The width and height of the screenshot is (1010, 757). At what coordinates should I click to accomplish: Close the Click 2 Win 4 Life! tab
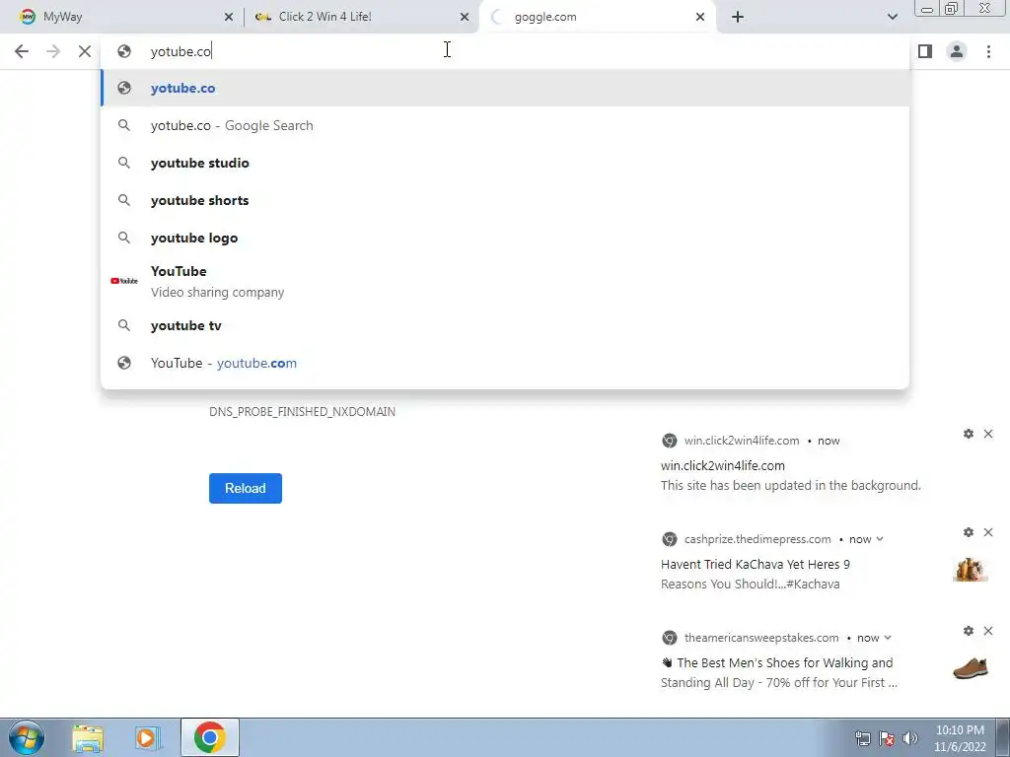point(465,18)
